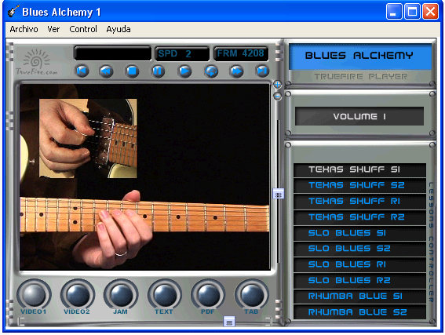Open the PDF knob

coord(208,295)
